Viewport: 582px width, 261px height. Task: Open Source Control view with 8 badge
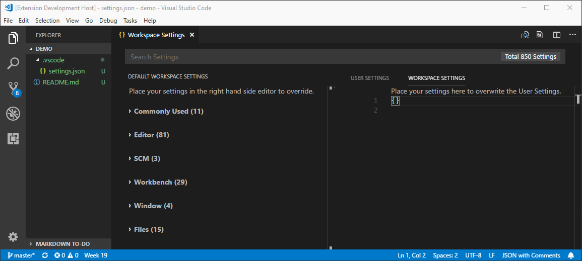click(x=14, y=89)
